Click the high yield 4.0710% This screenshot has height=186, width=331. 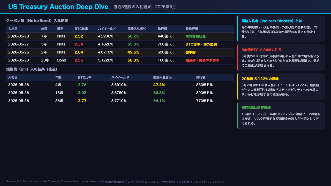click(106, 52)
